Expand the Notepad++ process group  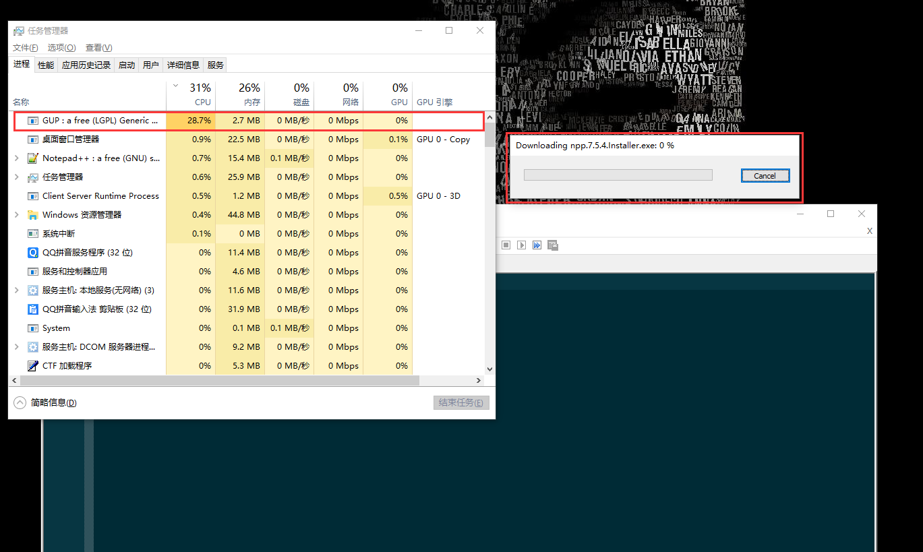tap(17, 158)
